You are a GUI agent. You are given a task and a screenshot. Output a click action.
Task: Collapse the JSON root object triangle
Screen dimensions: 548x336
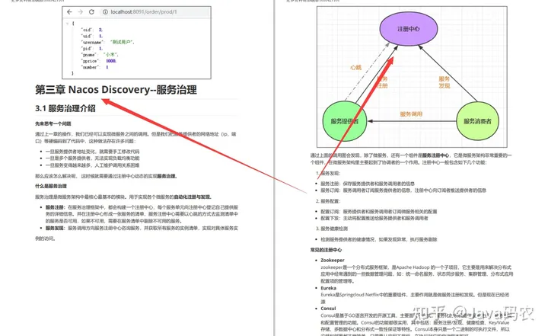(x=68, y=24)
